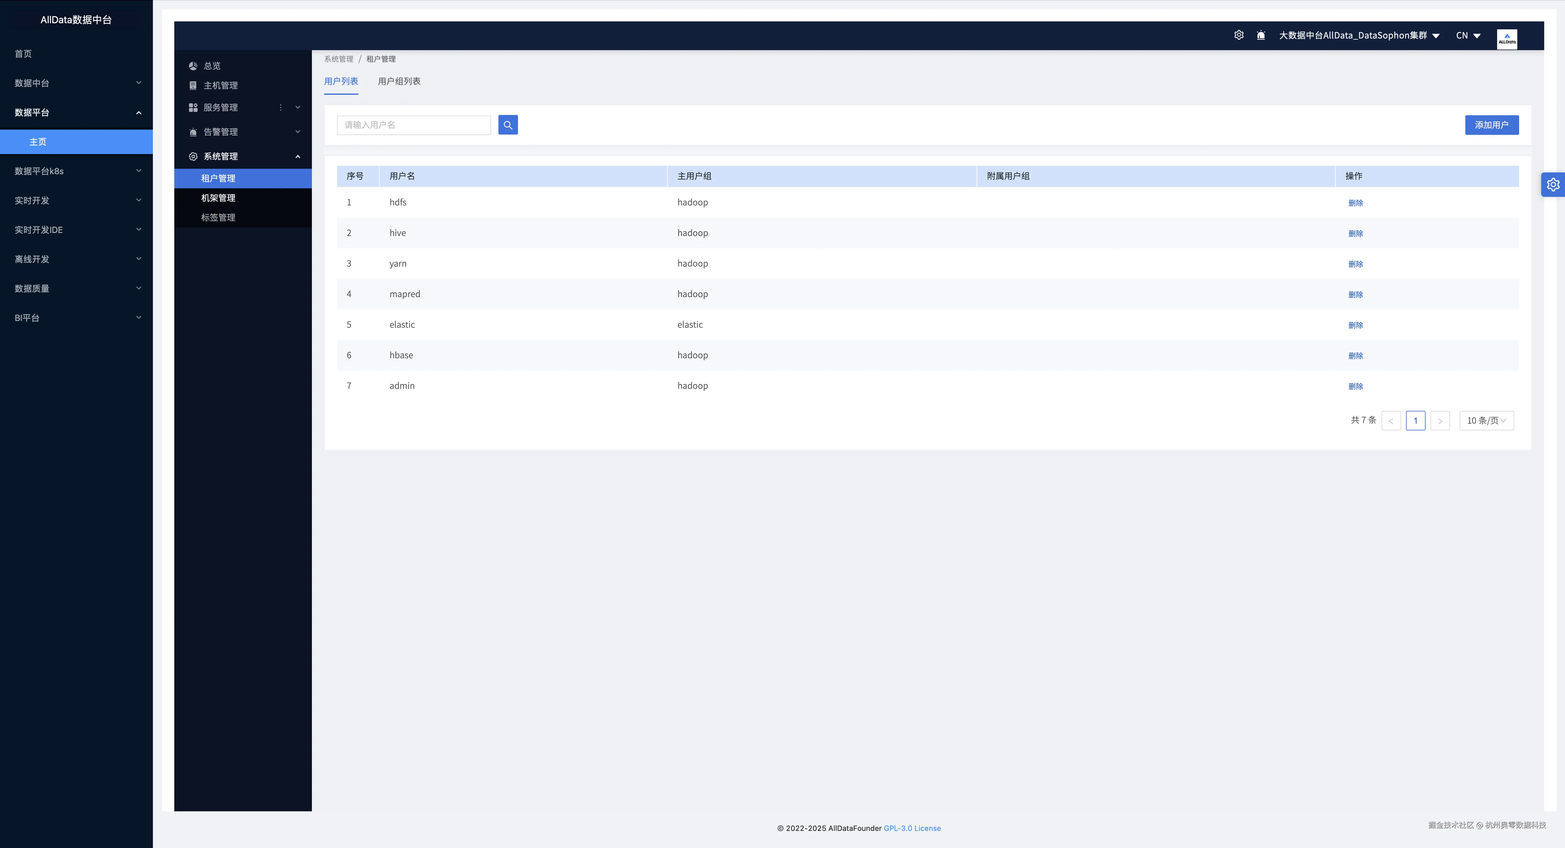Expand the service management submenu chevron
This screenshot has height=848, width=1565.
[298, 108]
